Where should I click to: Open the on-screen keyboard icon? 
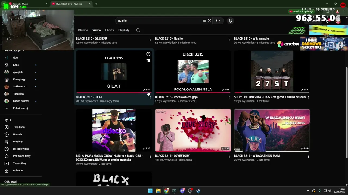click(x=204, y=21)
